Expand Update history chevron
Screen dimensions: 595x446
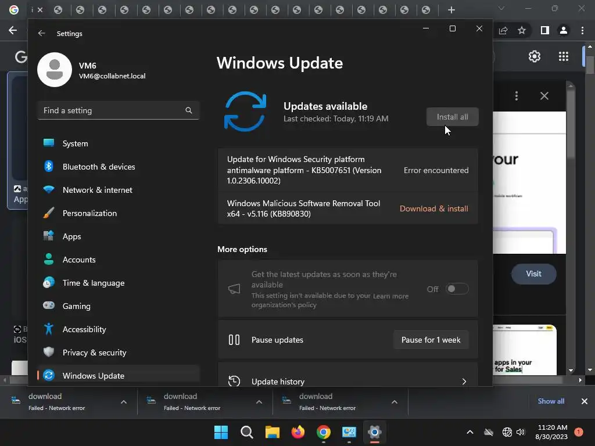tap(464, 382)
